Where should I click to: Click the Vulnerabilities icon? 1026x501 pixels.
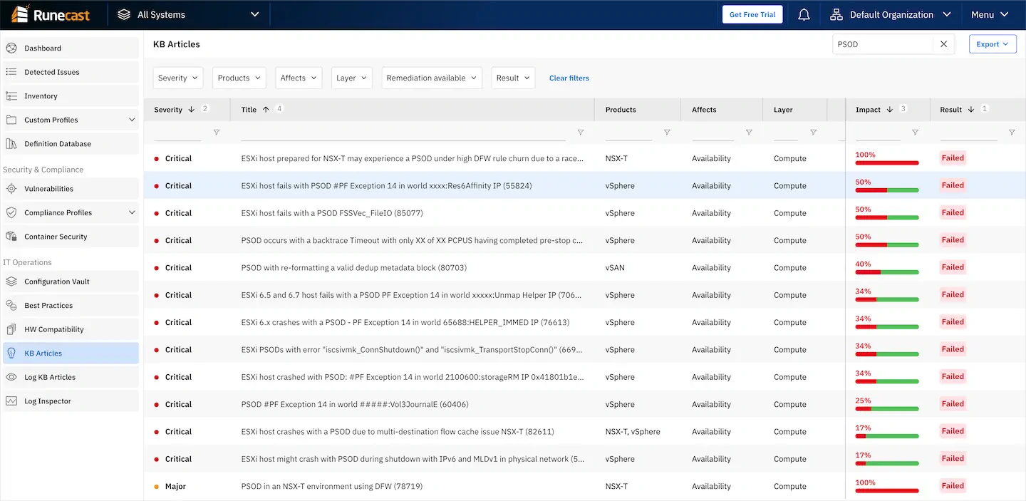pos(11,189)
